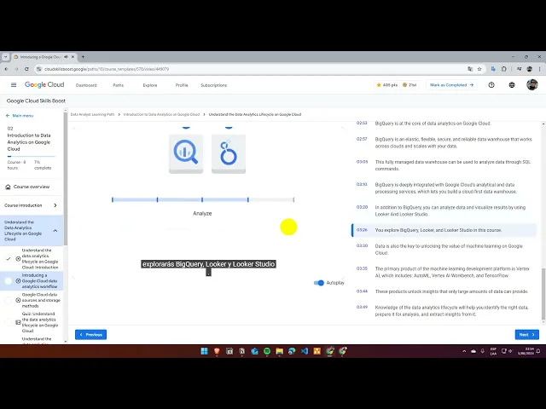546x409 pixels.
Task: Click the 405 pts points badge
Action: pos(386,85)
